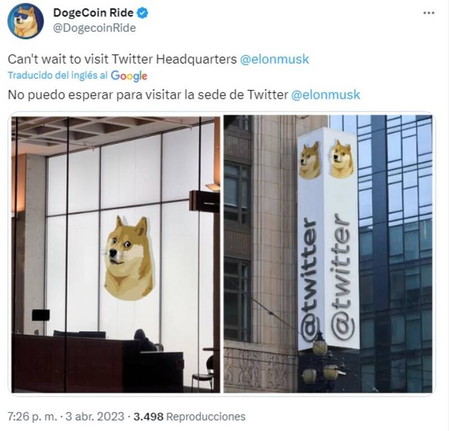Click the English tweet text
Image resolution: width=449 pixels, height=431 pixels.
tap(158, 59)
